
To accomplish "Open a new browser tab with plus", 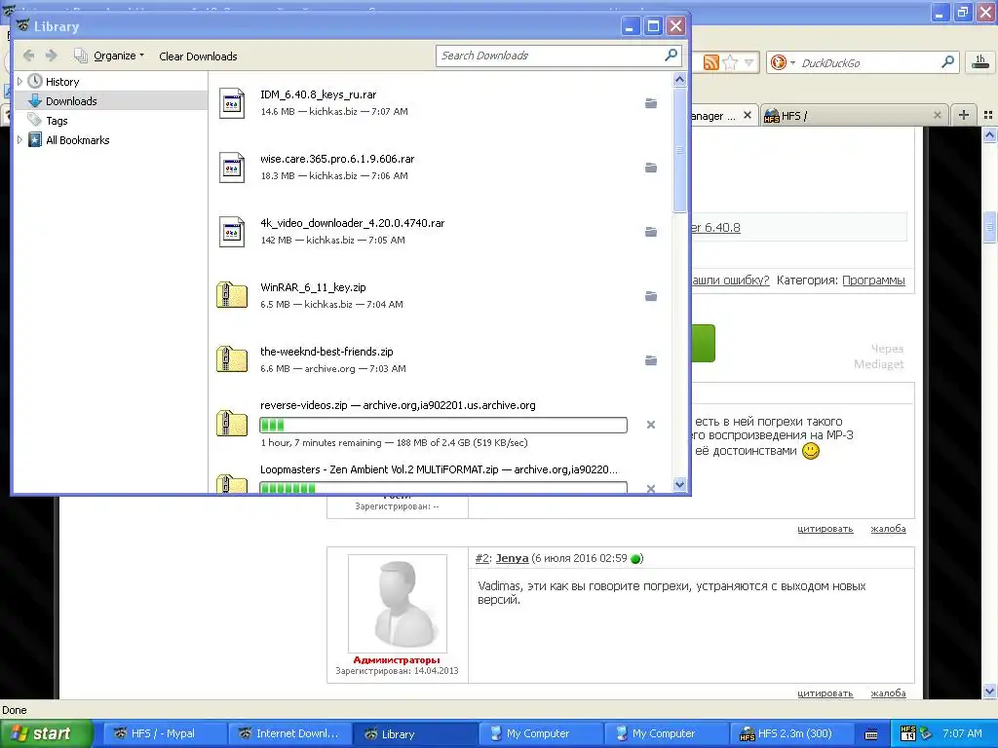I will point(964,115).
